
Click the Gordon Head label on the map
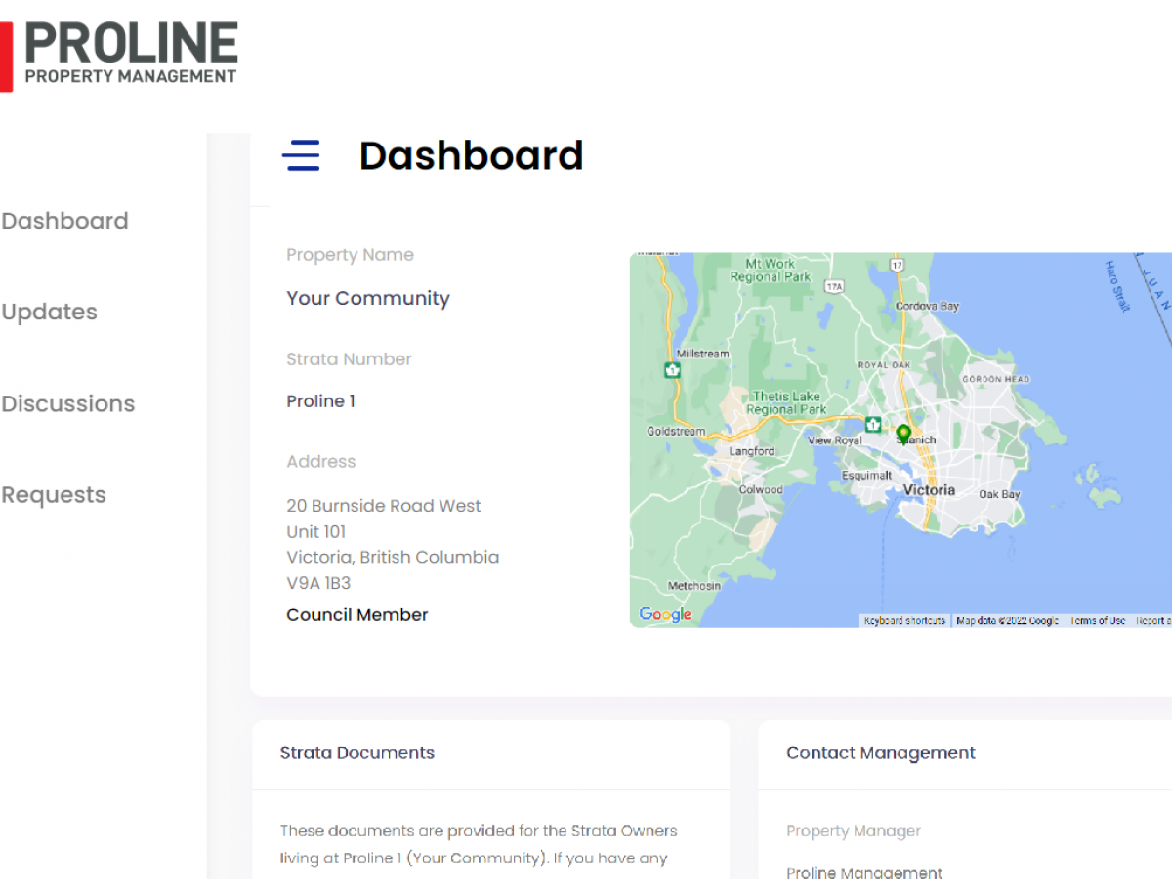[995, 379]
